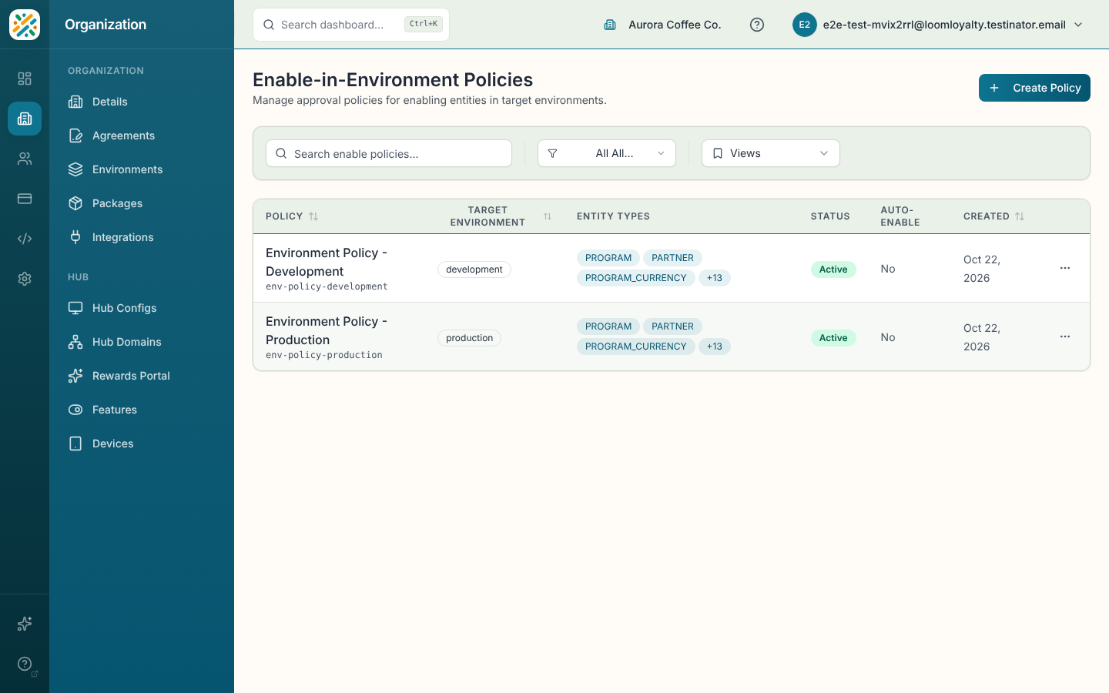Open Features in sidebar
The image size is (1109, 693).
click(142, 410)
